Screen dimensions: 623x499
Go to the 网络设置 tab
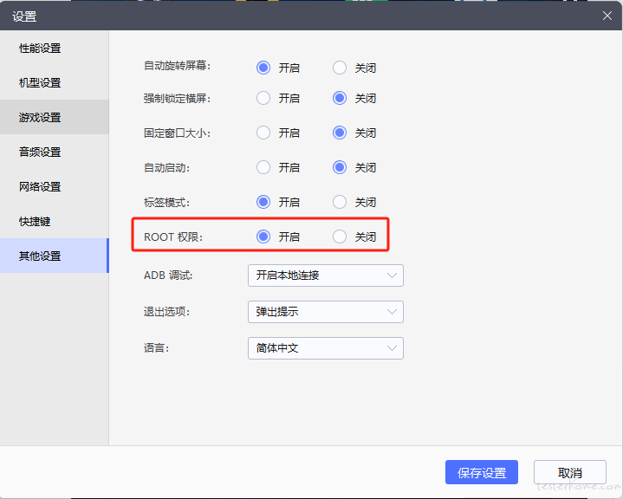(x=54, y=186)
